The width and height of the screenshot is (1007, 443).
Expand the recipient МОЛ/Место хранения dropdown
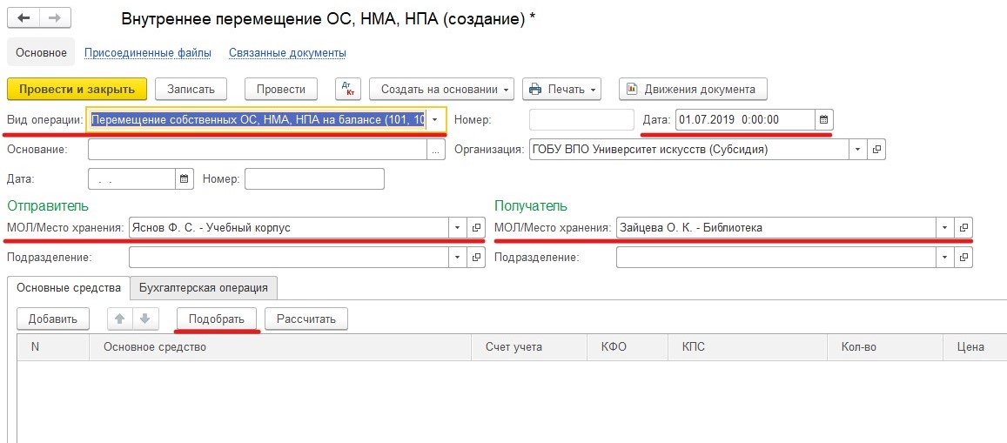945,228
